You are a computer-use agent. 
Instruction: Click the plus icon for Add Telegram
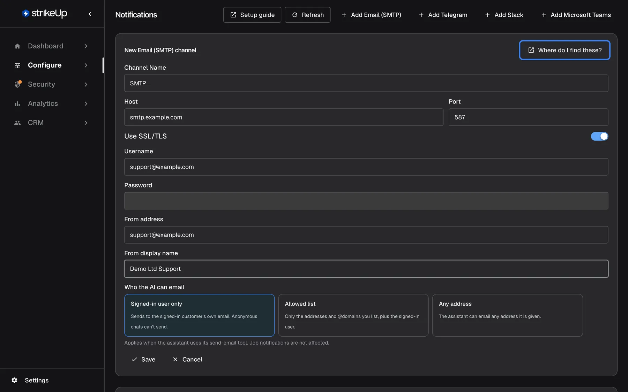421,15
